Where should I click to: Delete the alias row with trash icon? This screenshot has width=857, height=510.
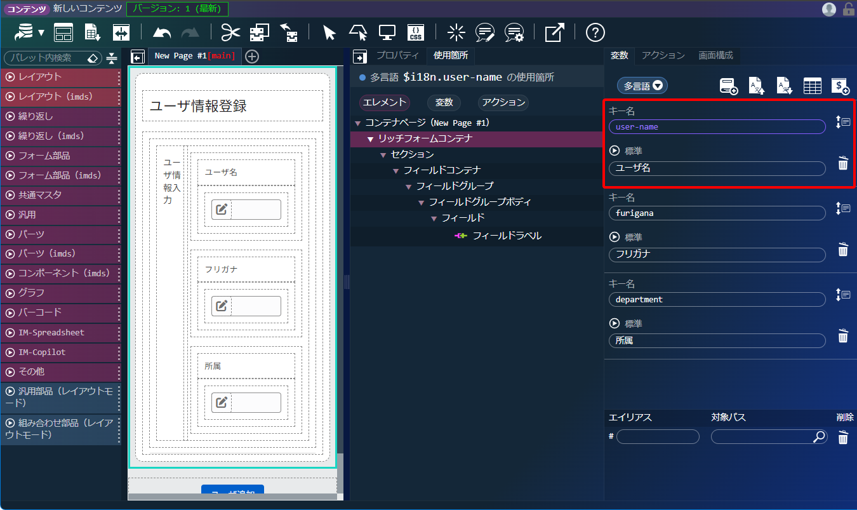(843, 437)
